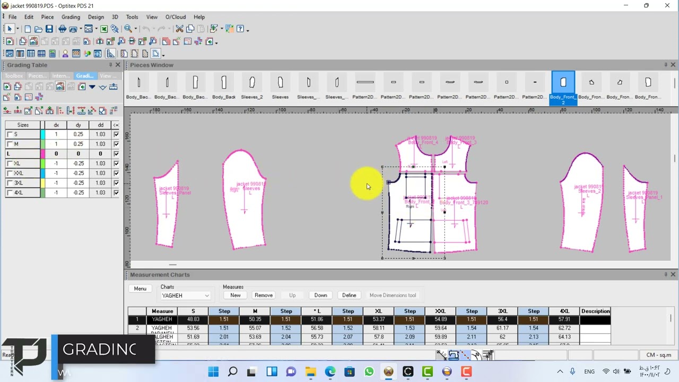Image resolution: width=679 pixels, height=382 pixels.
Task: Open the YAGHEH charts dropdown
Action: 185,296
